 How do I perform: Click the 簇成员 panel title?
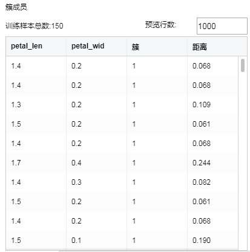pos(16,7)
